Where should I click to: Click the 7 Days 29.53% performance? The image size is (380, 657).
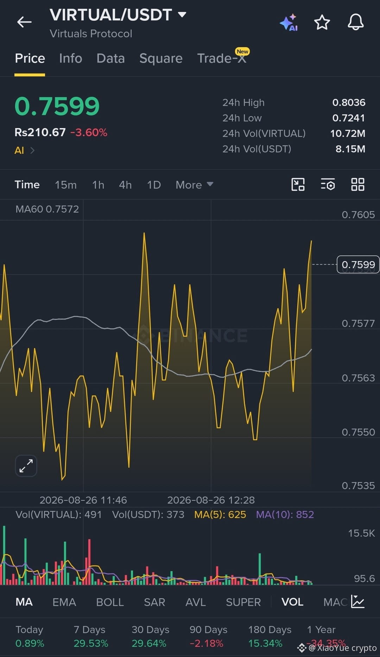[91, 636]
